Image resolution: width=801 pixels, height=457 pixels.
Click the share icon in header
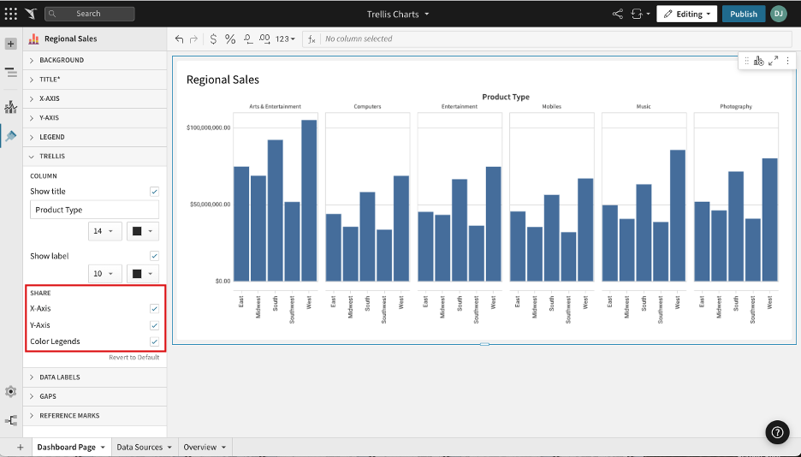click(x=618, y=14)
